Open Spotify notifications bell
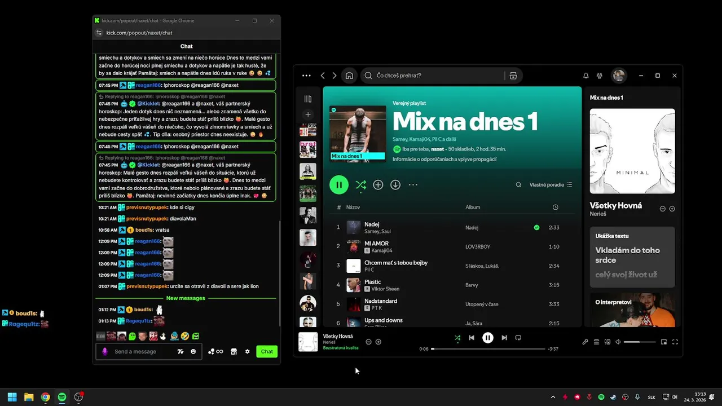Screen dimensions: 722x406 tap(585, 76)
